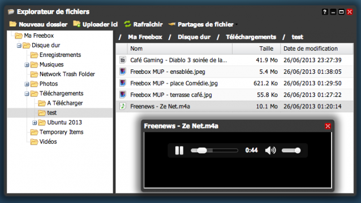361x203 pixels.
Task: Click the Café Gaming video file icon
Action: click(123, 60)
